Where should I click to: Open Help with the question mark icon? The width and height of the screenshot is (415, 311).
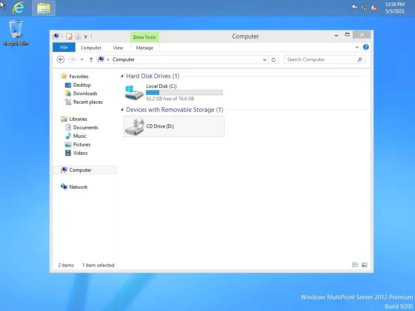366,47
